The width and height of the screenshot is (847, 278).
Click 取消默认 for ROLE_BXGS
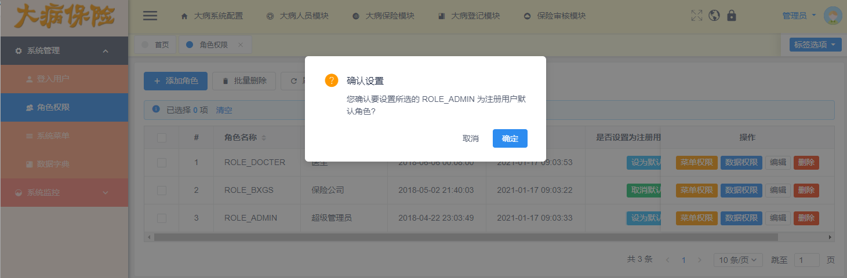click(644, 190)
